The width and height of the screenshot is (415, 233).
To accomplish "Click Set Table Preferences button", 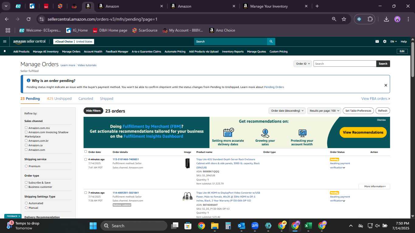I will [x=358, y=111].
